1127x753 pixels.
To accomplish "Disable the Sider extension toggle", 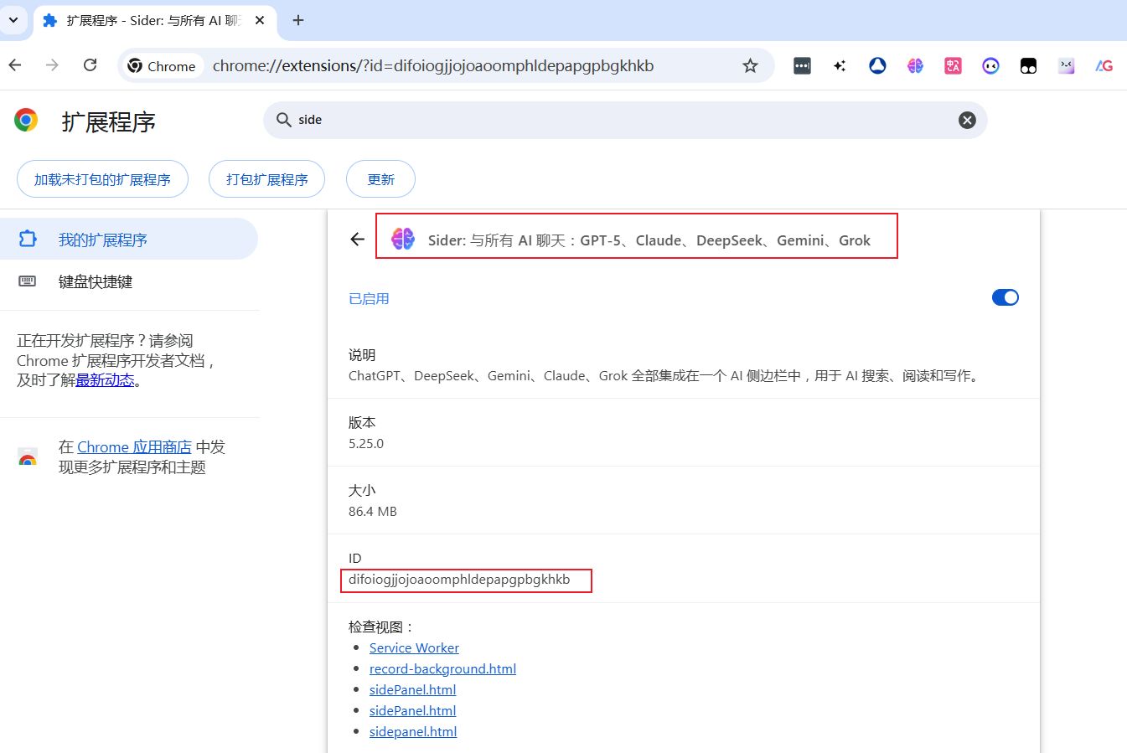I will coord(1005,297).
